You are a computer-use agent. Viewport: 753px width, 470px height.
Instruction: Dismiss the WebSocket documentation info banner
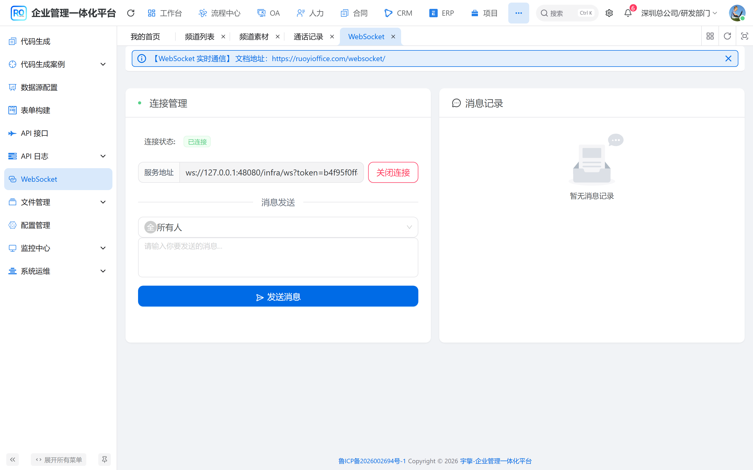tap(728, 58)
